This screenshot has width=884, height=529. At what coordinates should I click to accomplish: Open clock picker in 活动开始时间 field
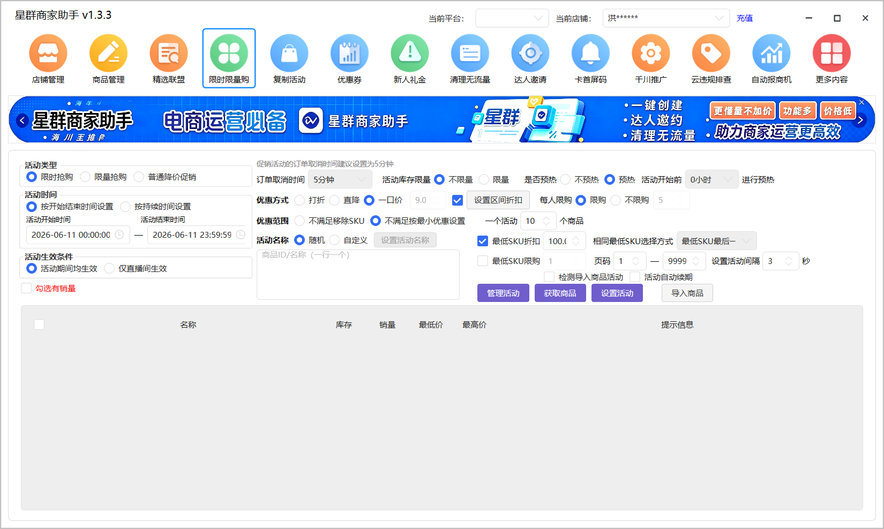pos(119,235)
